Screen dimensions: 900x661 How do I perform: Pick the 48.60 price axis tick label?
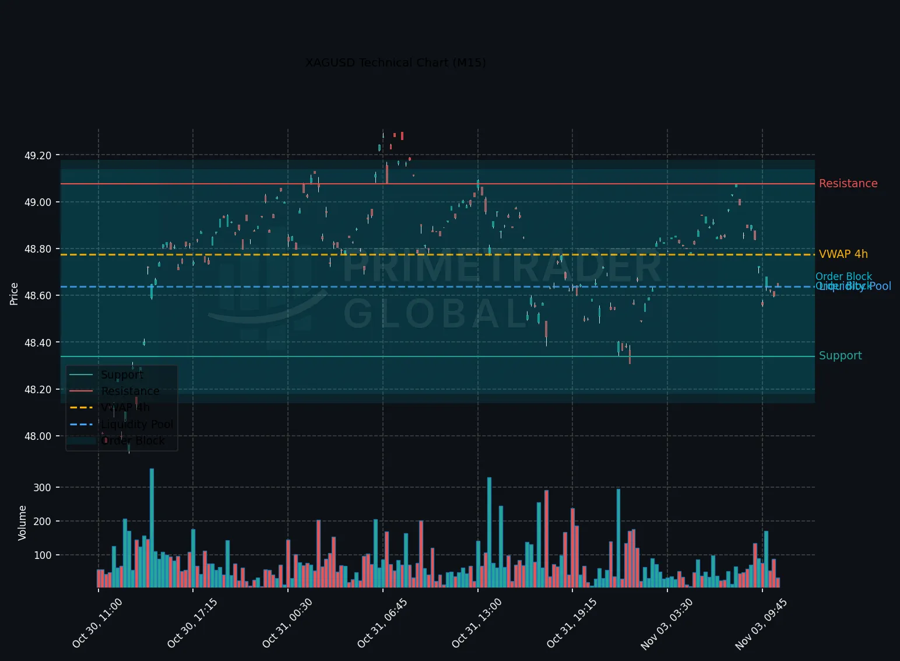(x=38, y=296)
